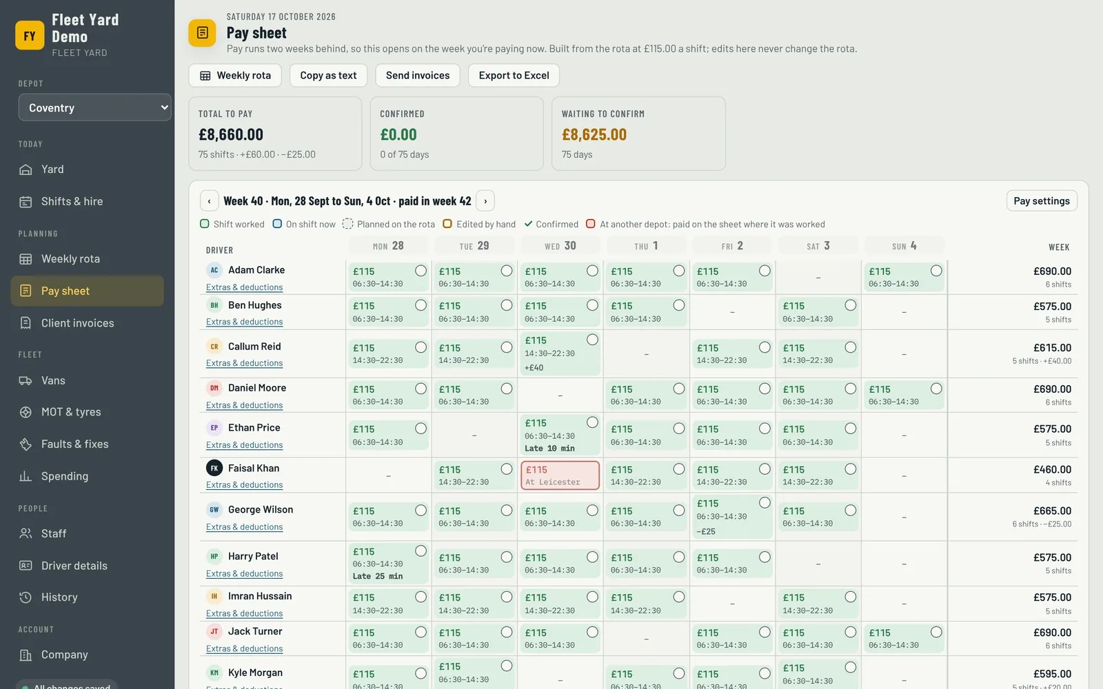The height and width of the screenshot is (689, 1103).
Task: Open Weekly rota in the sidebar
Action: (88, 259)
